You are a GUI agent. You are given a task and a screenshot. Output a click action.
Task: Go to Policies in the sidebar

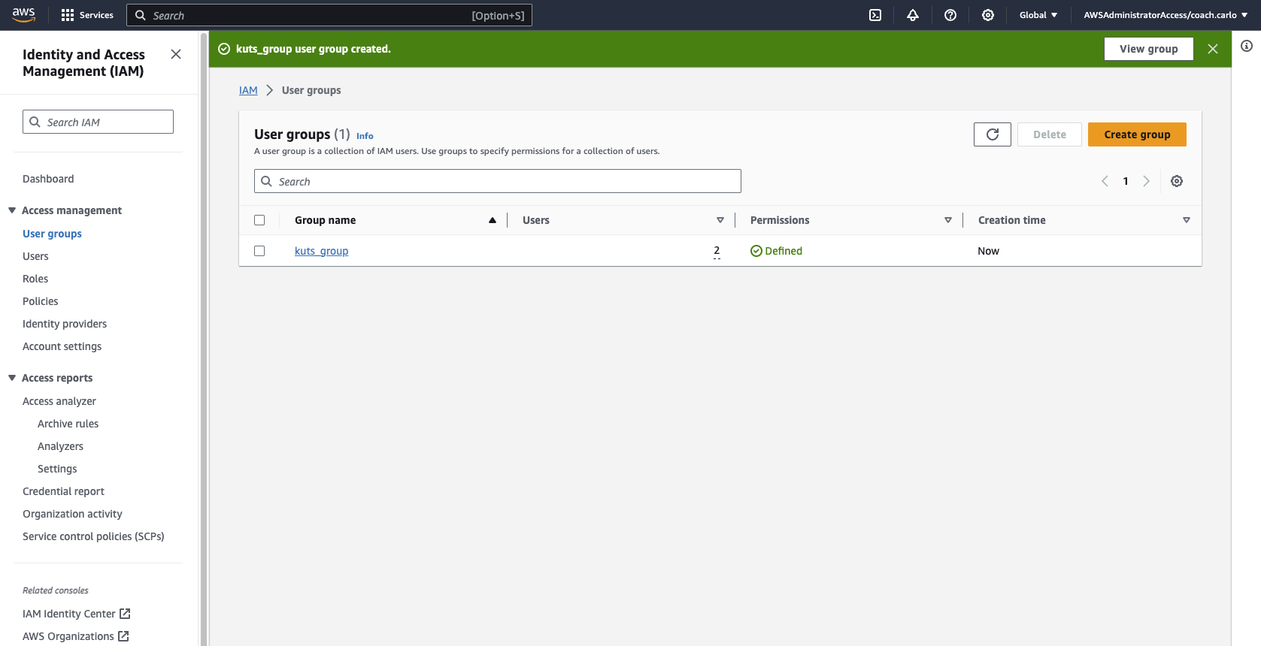41,301
